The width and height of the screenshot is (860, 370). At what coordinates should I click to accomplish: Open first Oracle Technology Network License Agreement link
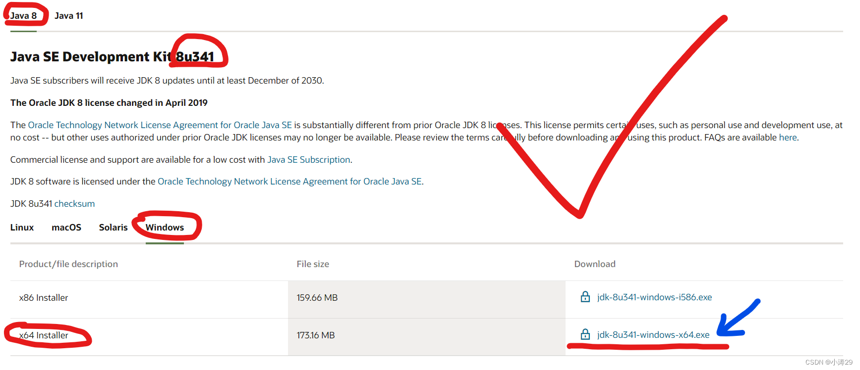point(160,125)
